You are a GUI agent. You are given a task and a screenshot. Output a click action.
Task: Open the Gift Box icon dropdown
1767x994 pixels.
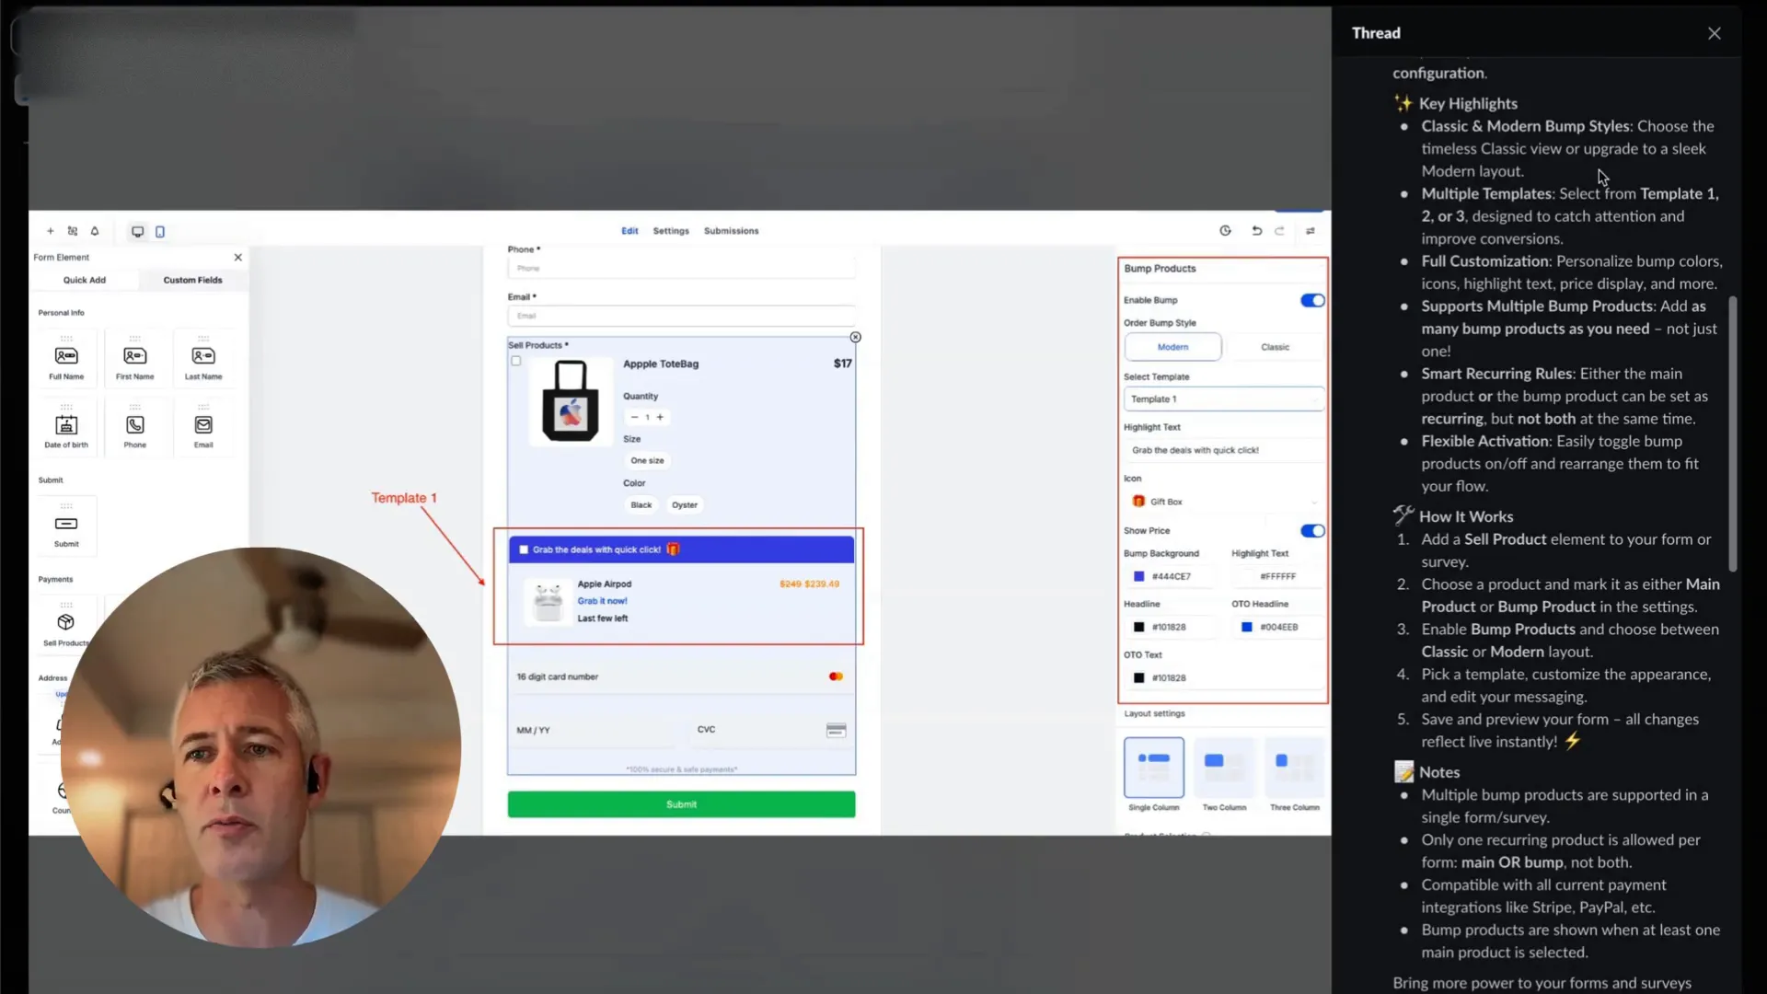1223,502
